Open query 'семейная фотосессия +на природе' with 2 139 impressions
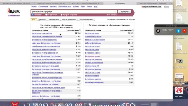Viewport: 188px width, 106px height. (x=46, y=46)
